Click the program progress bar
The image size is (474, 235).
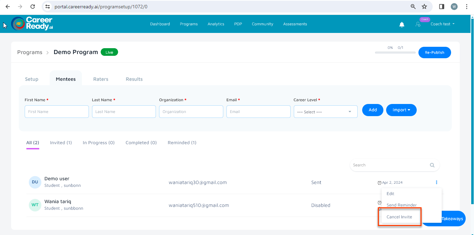(395, 53)
